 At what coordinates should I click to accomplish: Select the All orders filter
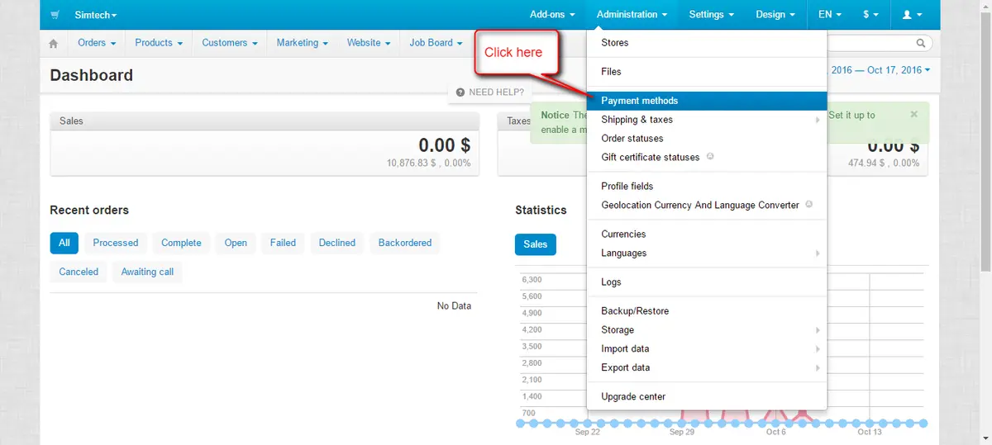click(x=64, y=243)
